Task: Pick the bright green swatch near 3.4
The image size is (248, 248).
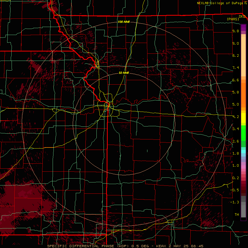Action: click(243, 133)
